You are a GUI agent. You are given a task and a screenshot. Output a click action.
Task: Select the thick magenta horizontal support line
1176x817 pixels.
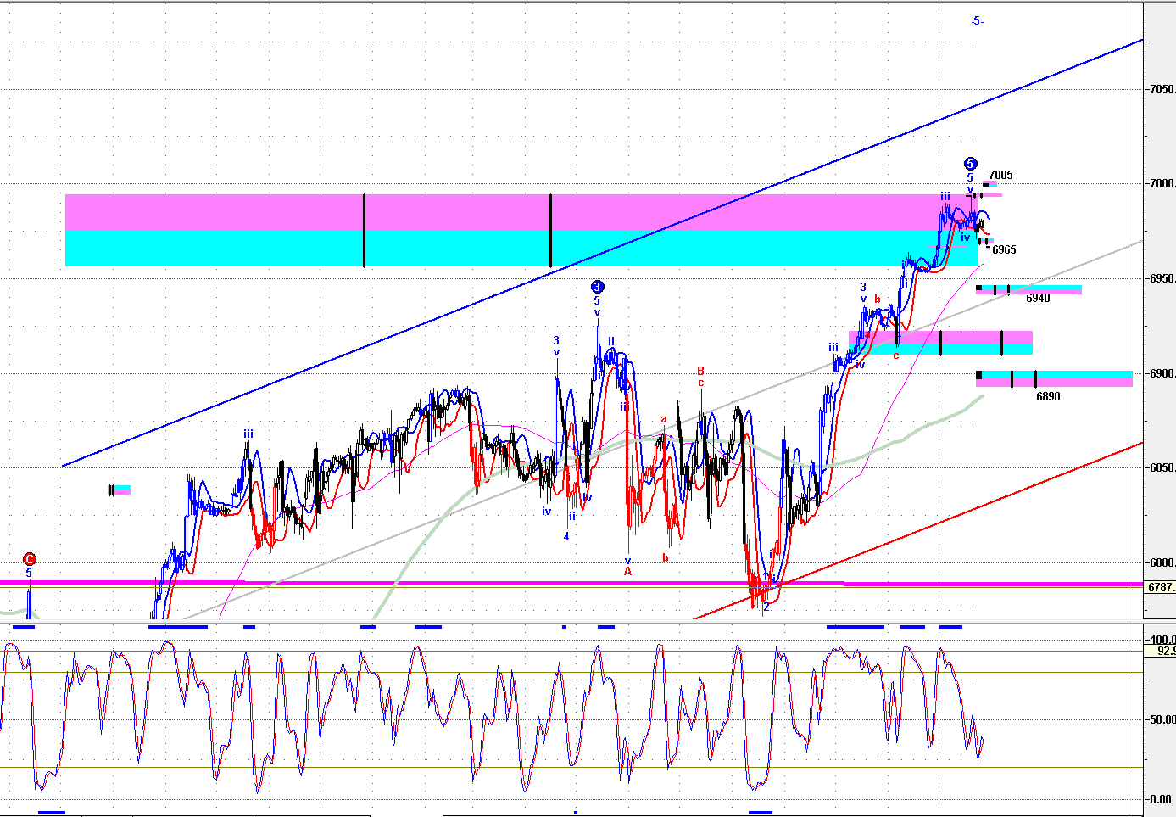click(x=570, y=584)
